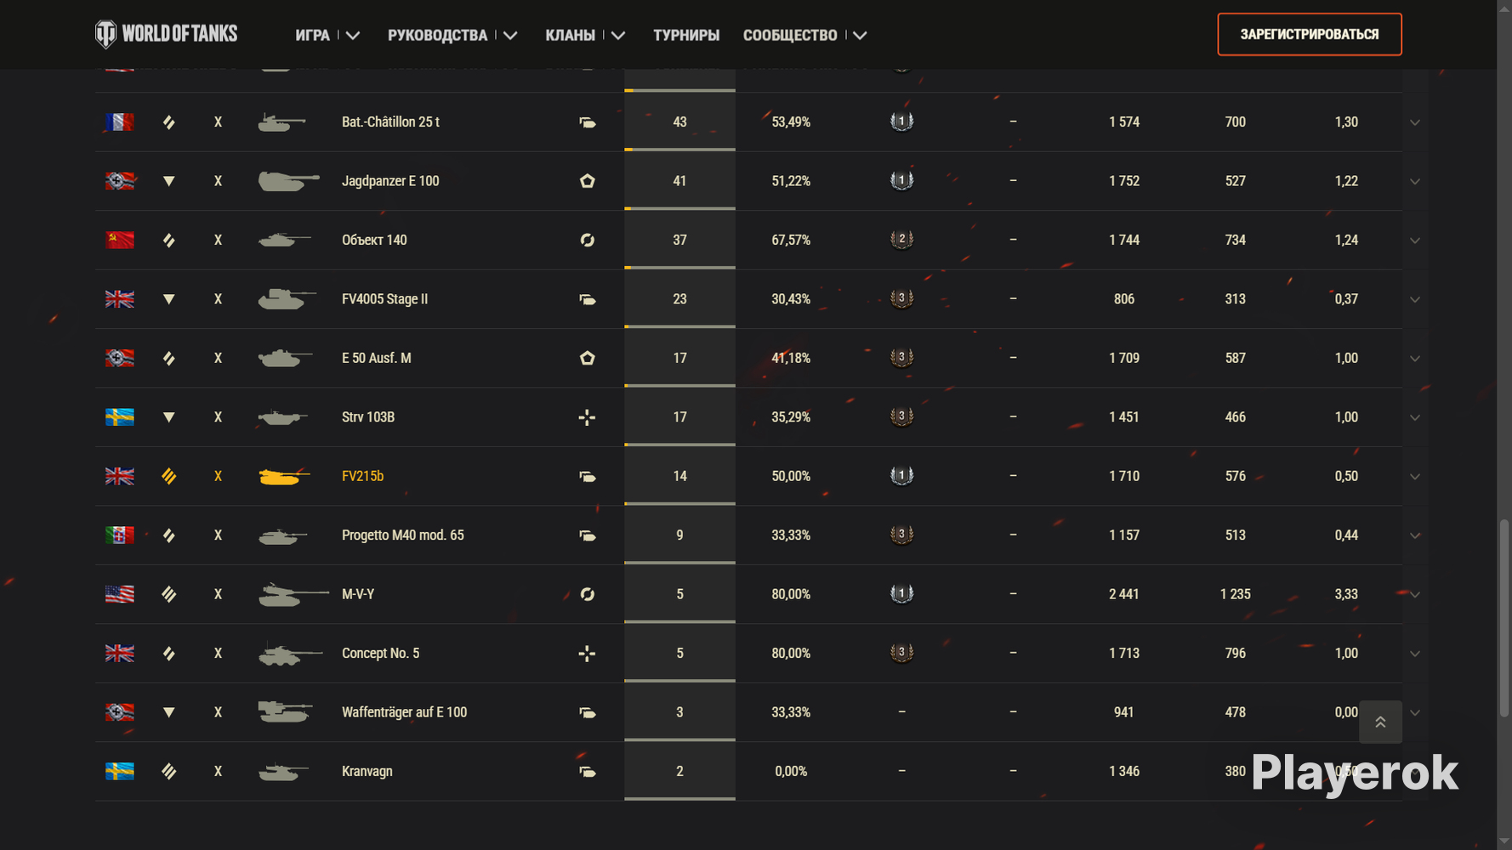Click the mastery badge in the Concept No. 5 row
Viewport: 1512px width, 850px height.
[901, 653]
